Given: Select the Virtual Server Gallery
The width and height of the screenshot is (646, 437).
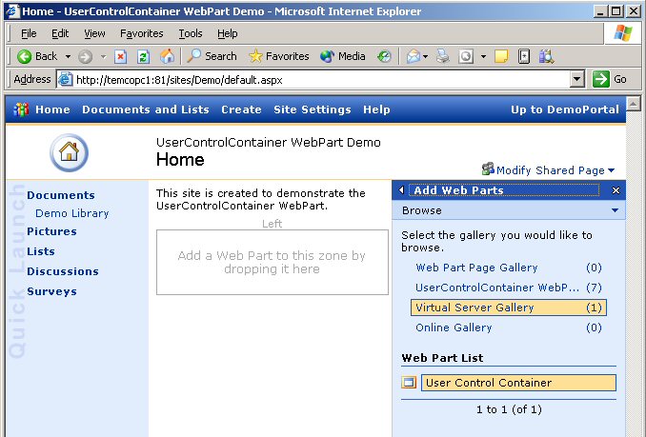Looking at the screenshot, I should point(509,308).
